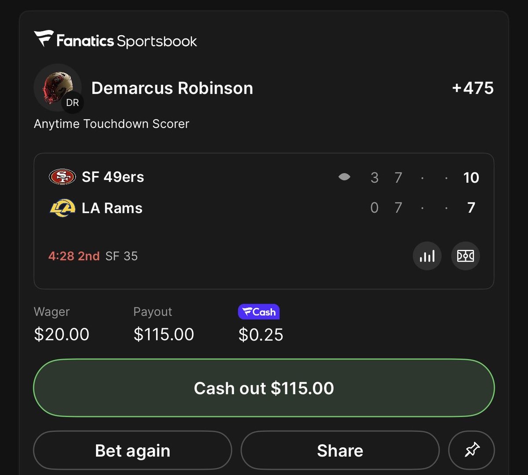The height and width of the screenshot is (475, 528).
Task: Tap the SF 49ers team name
Action: point(113,177)
